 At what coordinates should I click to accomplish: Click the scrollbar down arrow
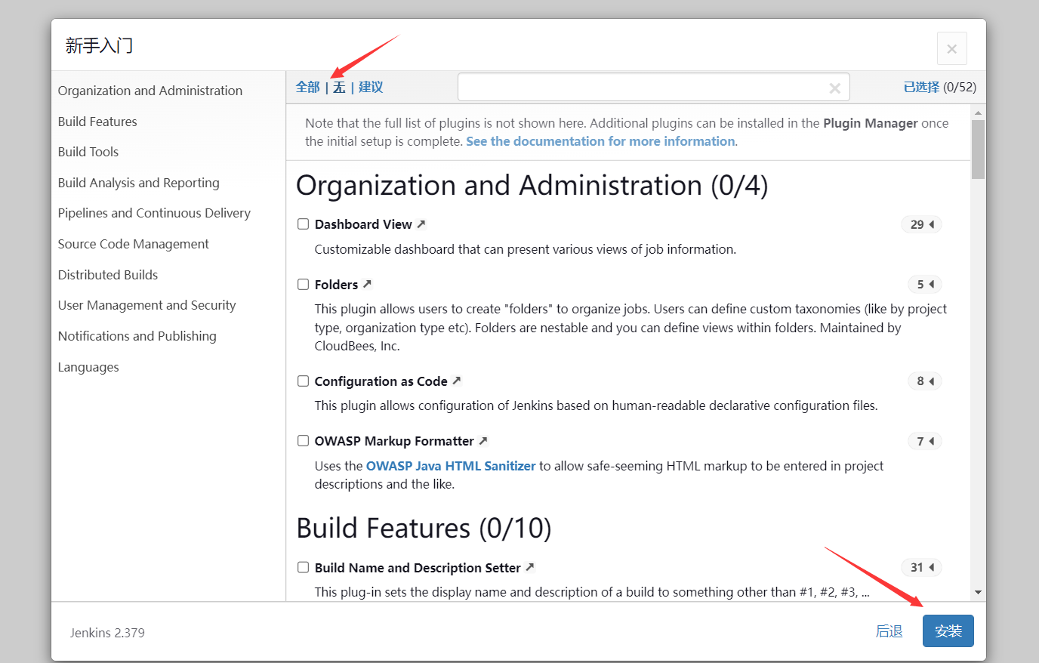coord(978,593)
